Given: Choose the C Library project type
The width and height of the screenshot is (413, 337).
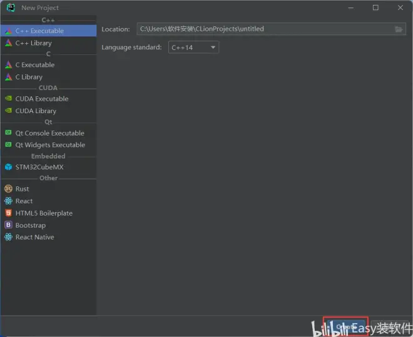Looking at the screenshot, I should click(x=48, y=77).
